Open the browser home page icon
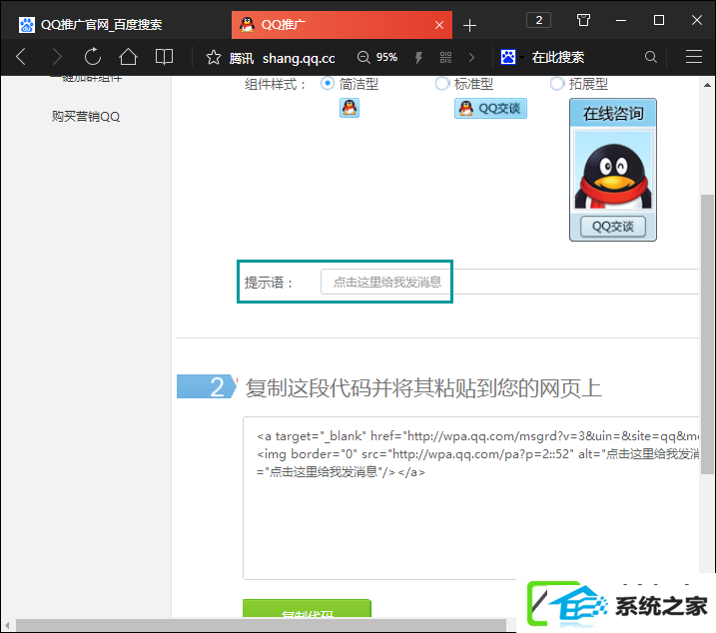The height and width of the screenshot is (633, 716). pyautogui.click(x=128, y=57)
